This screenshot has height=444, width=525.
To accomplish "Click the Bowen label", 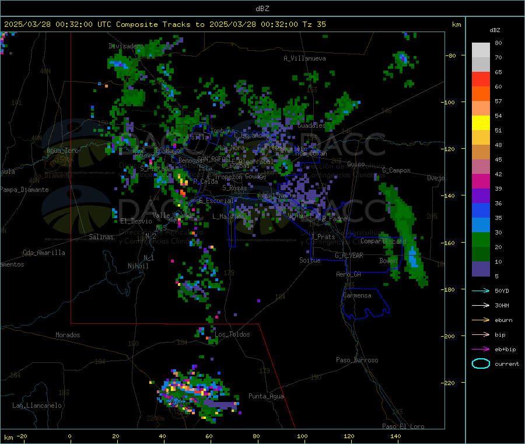I will [x=388, y=260].
